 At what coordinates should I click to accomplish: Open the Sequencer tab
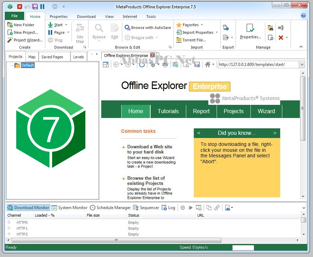coord(146,208)
